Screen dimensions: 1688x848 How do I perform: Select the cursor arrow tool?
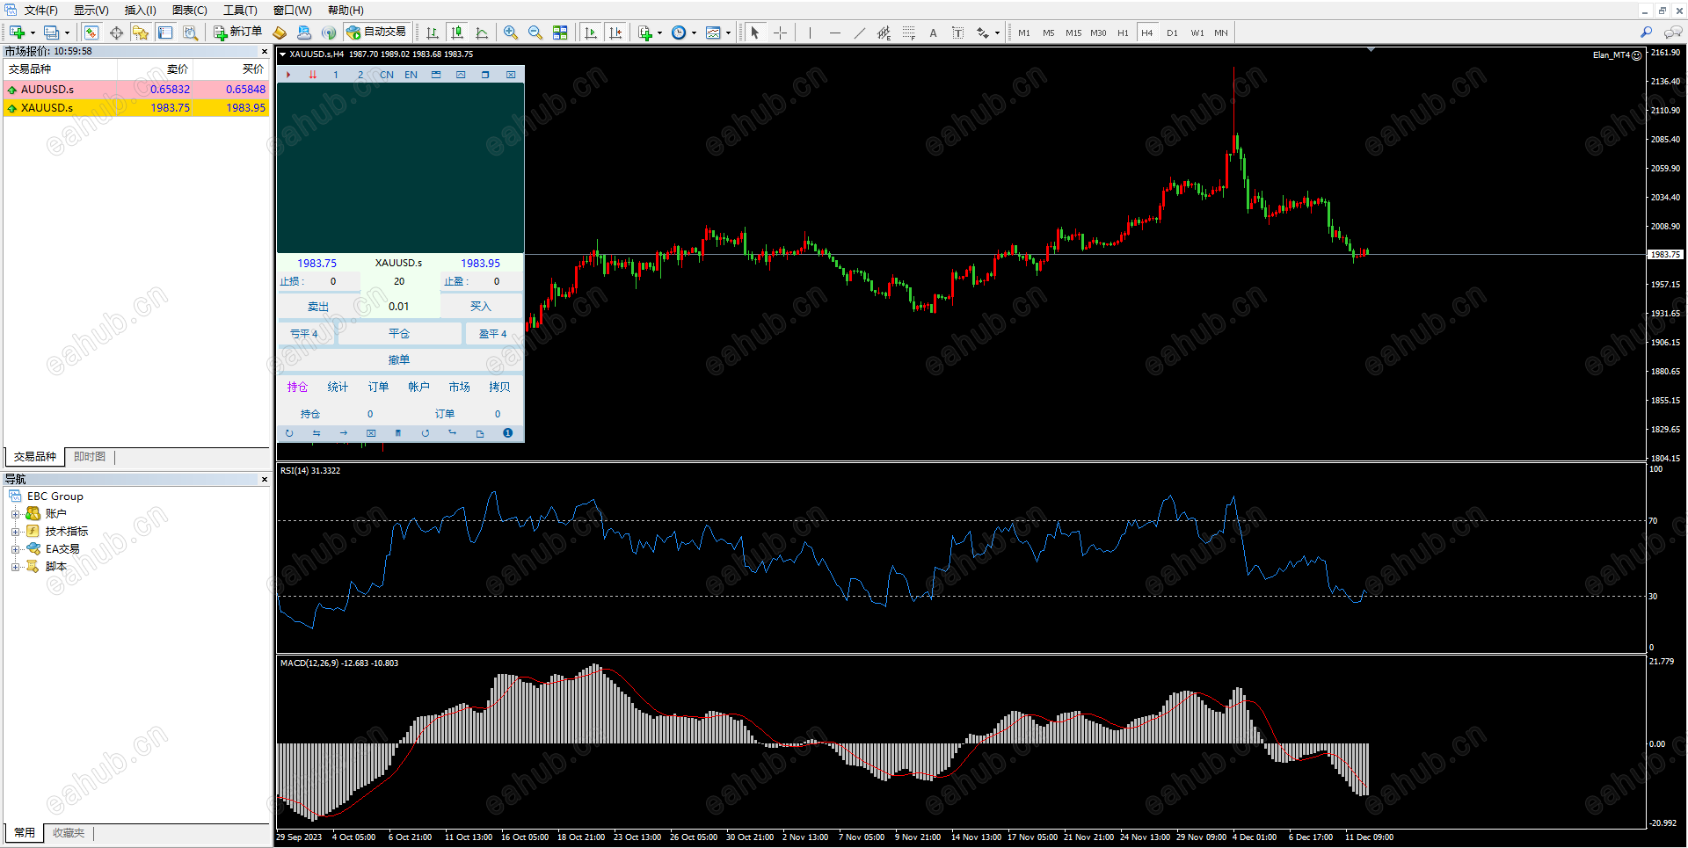pos(755,33)
